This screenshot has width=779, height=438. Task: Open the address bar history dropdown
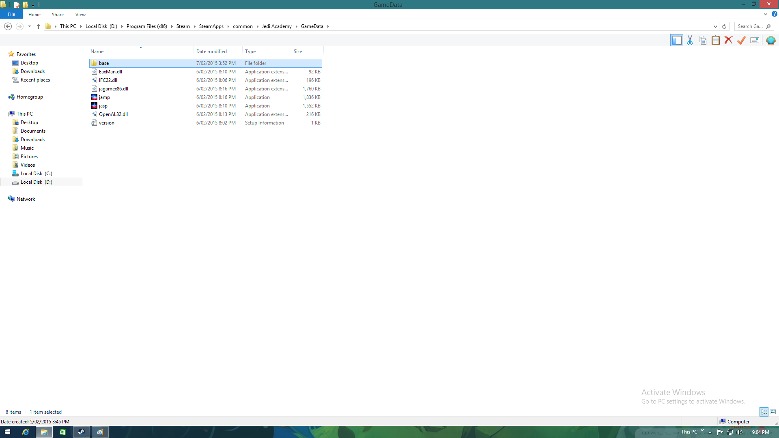tap(715, 26)
